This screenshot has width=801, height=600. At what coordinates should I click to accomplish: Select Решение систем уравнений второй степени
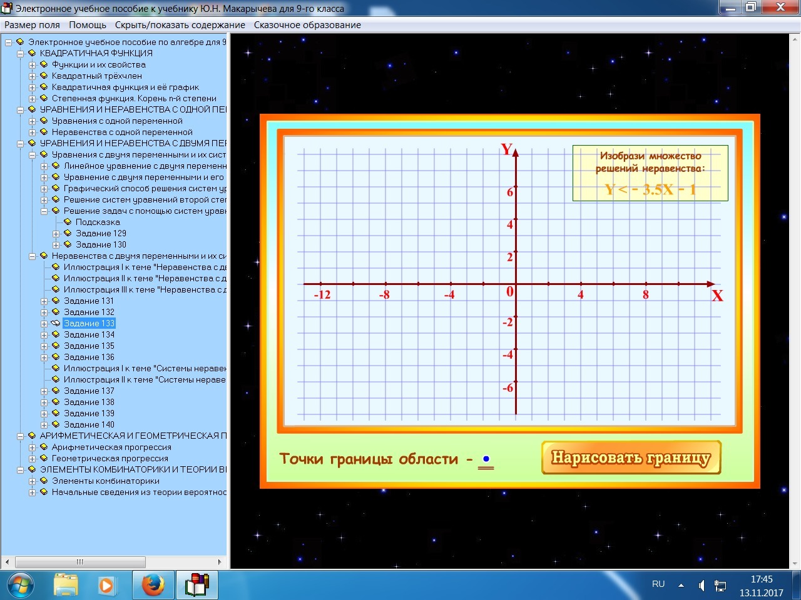coord(145,200)
